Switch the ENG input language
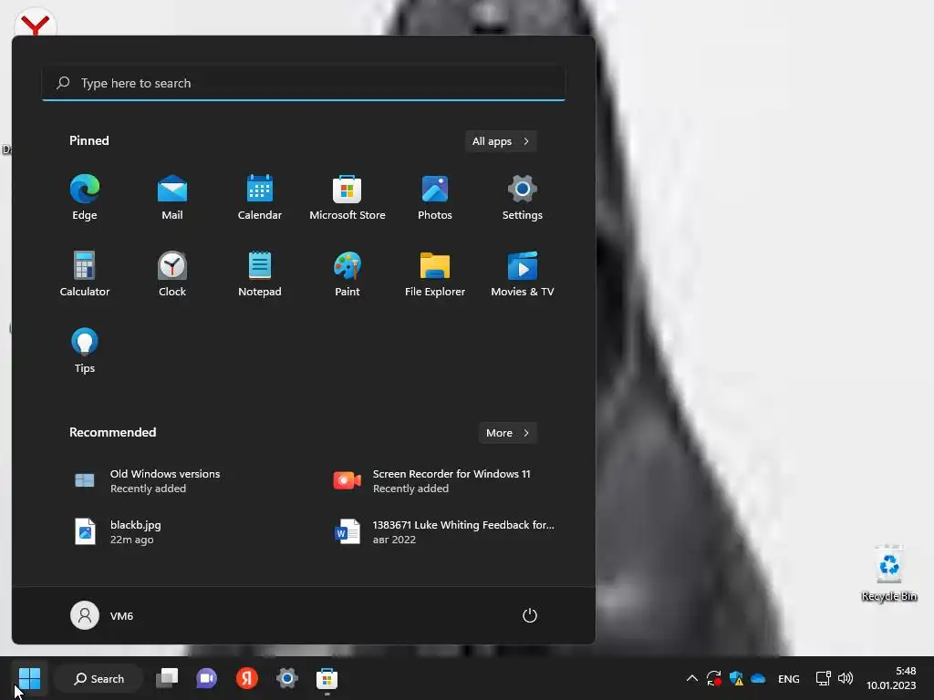 tap(789, 678)
